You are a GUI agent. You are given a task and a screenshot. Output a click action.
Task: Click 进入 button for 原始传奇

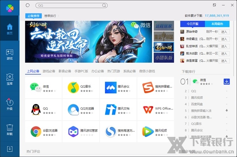tap(224, 32)
